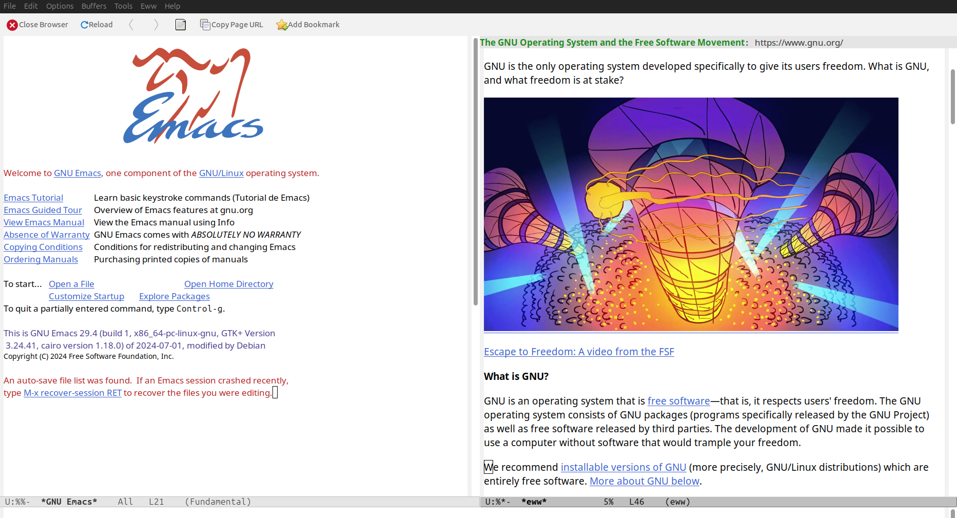Click View Emacs Manual link
Viewport: 957px width, 518px height.
tap(44, 222)
